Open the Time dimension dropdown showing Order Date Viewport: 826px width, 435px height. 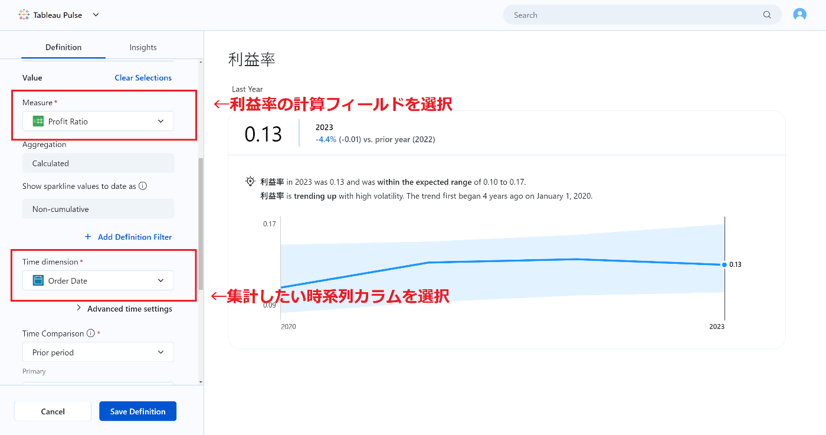tap(98, 280)
